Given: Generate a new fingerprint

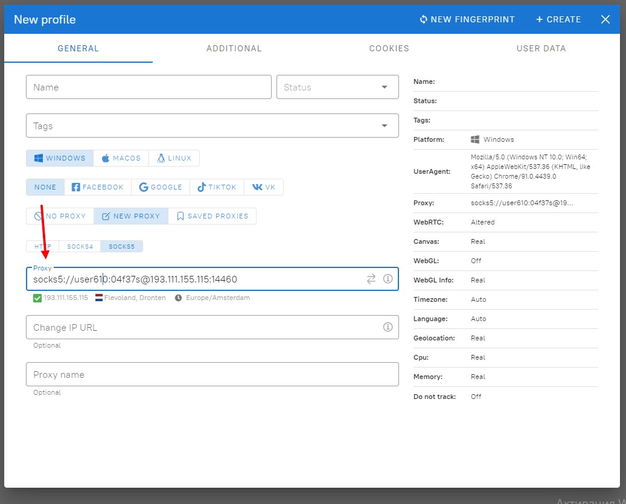Looking at the screenshot, I should point(467,19).
